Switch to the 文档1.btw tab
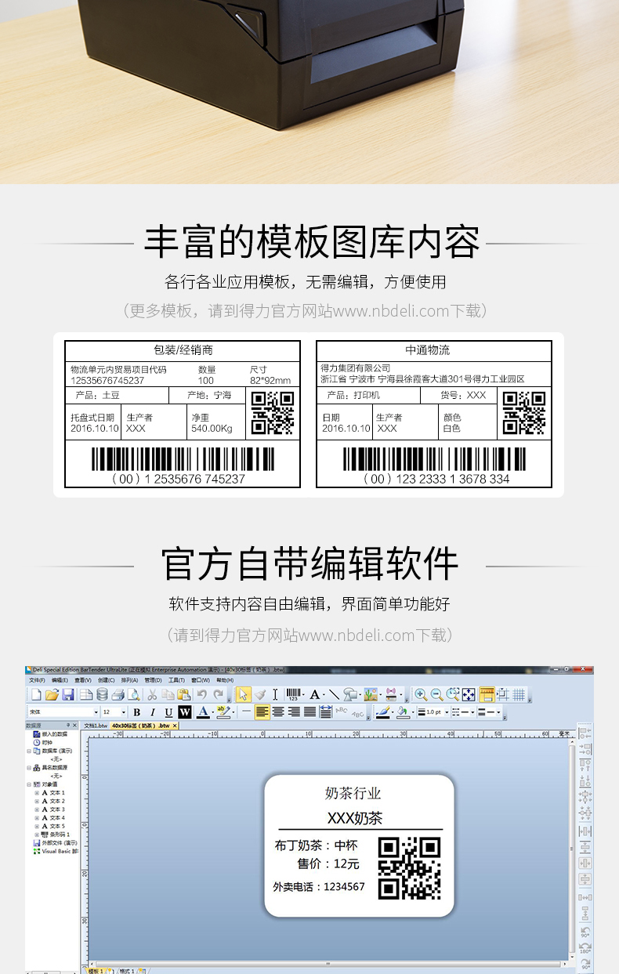619x974 pixels. tap(96, 726)
